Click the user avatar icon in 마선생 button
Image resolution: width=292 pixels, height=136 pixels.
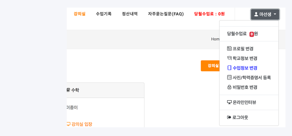click(256, 14)
